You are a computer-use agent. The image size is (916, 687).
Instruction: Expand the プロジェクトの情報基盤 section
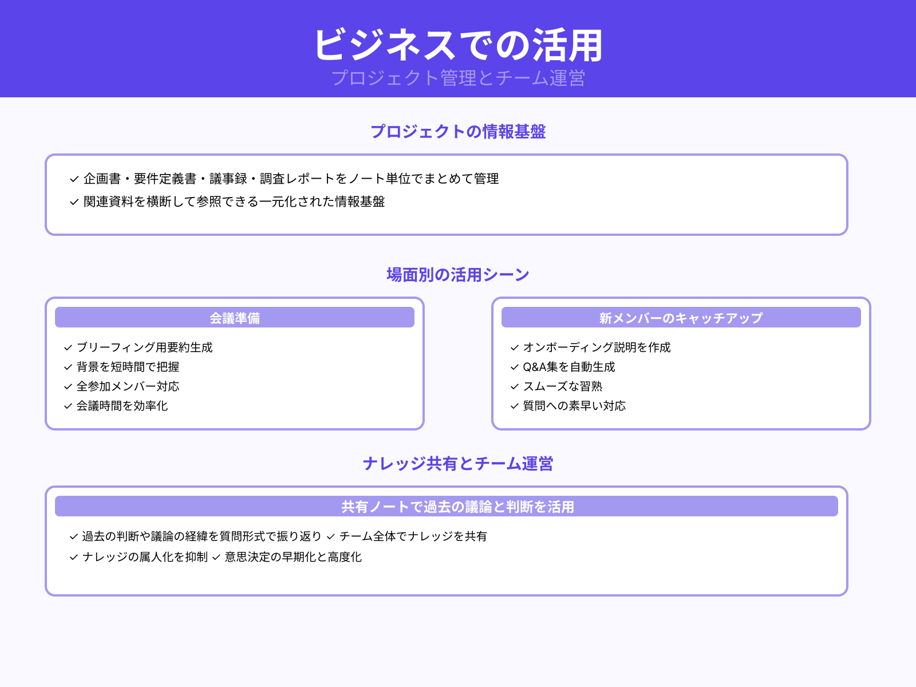458,131
